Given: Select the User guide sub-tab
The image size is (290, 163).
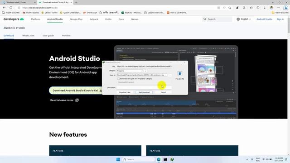Looking at the screenshot, I should (x=48, y=35).
